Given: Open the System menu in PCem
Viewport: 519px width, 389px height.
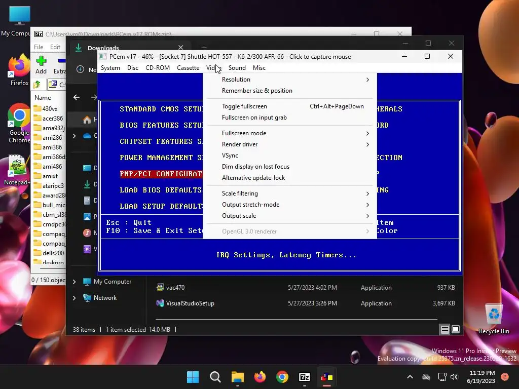Looking at the screenshot, I should click(x=110, y=68).
